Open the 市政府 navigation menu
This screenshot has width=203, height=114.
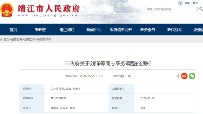click(40, 30)
